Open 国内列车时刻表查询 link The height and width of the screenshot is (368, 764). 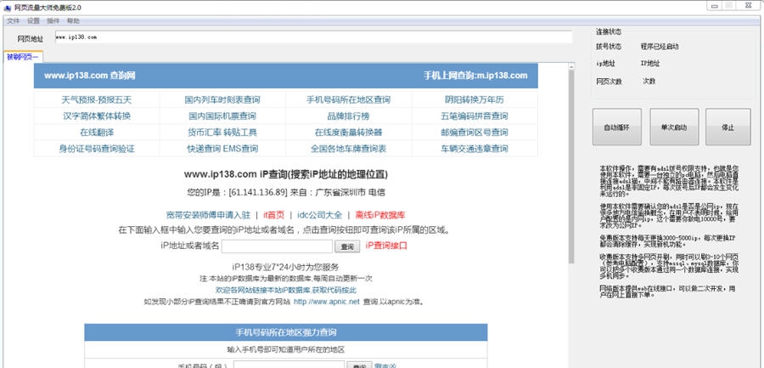tap(222, 99)
